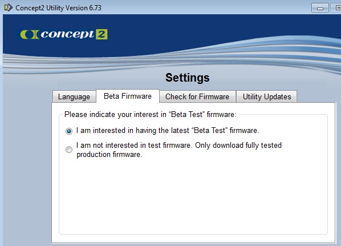Viewport: 341px width, 246px height.
Task: Switch to the Language tab
Action: click(x=74, y=96)
